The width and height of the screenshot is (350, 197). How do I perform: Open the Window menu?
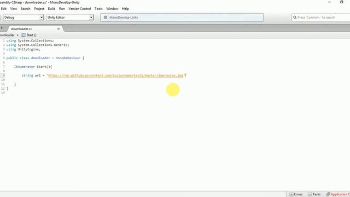[112, 9]
